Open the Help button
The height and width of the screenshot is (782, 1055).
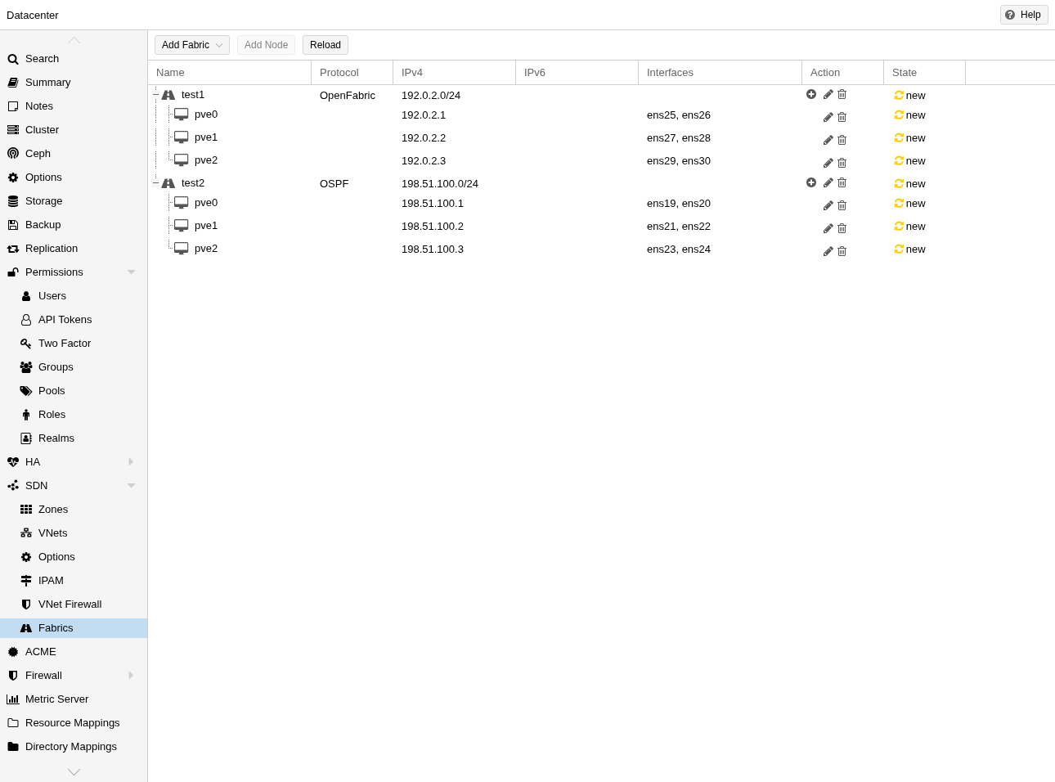point(1024,15)
